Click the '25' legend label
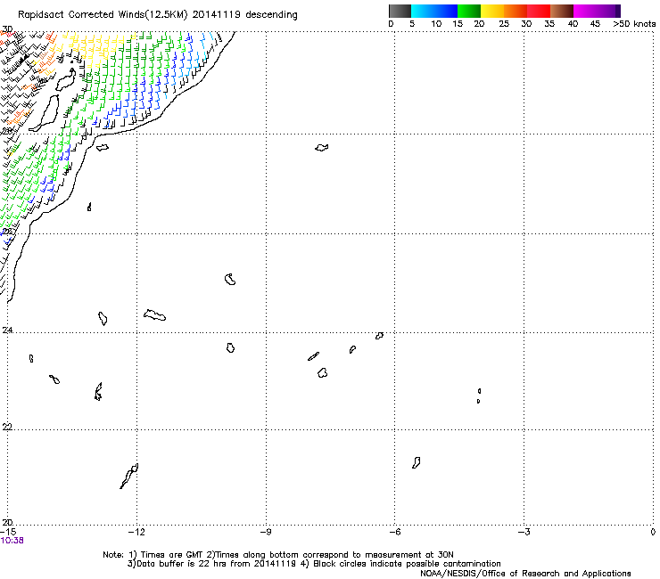The width and height of the screenshot is (660, 579). point(504,24)
